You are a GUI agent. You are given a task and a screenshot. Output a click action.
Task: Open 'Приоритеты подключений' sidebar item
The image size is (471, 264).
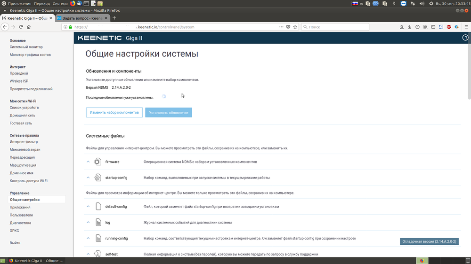31,89
